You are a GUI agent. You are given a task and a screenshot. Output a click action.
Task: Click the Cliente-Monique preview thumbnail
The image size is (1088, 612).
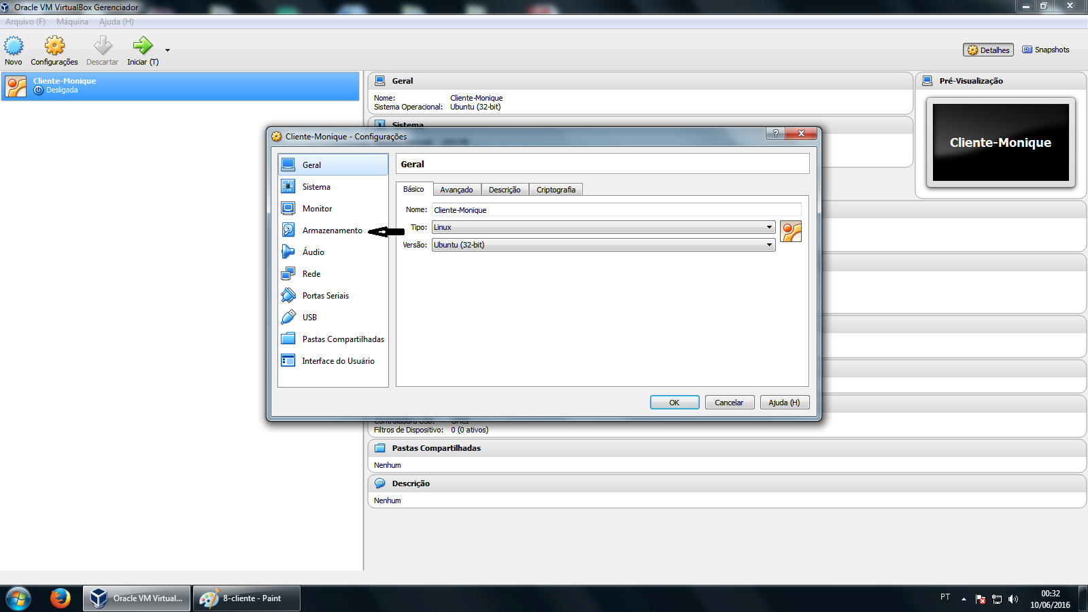point(1001,142)
